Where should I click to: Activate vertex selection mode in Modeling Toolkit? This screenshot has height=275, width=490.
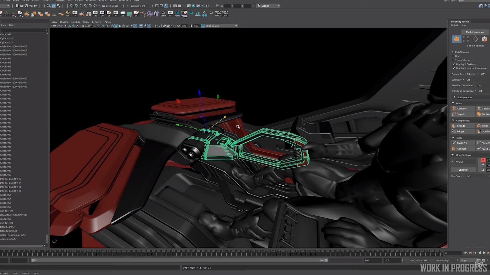(x=466, y=39)
